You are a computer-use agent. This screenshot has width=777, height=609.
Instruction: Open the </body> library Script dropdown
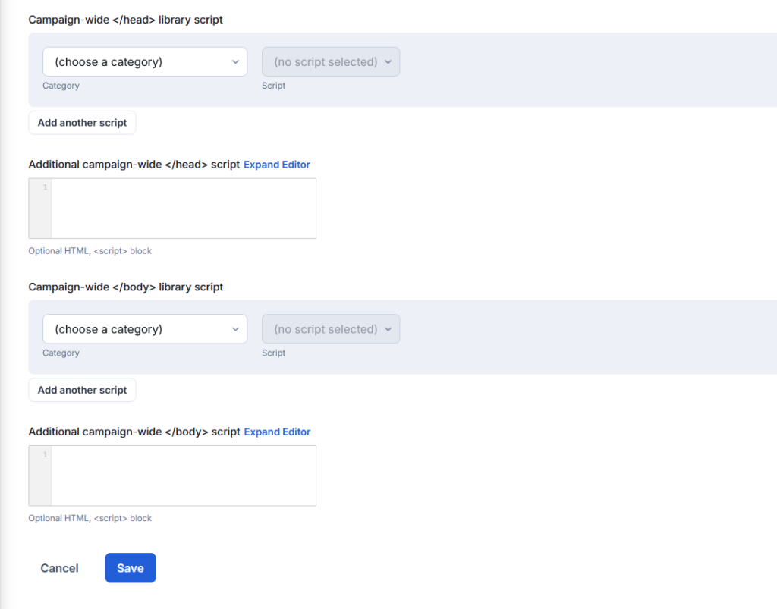(x=331, y=329)
